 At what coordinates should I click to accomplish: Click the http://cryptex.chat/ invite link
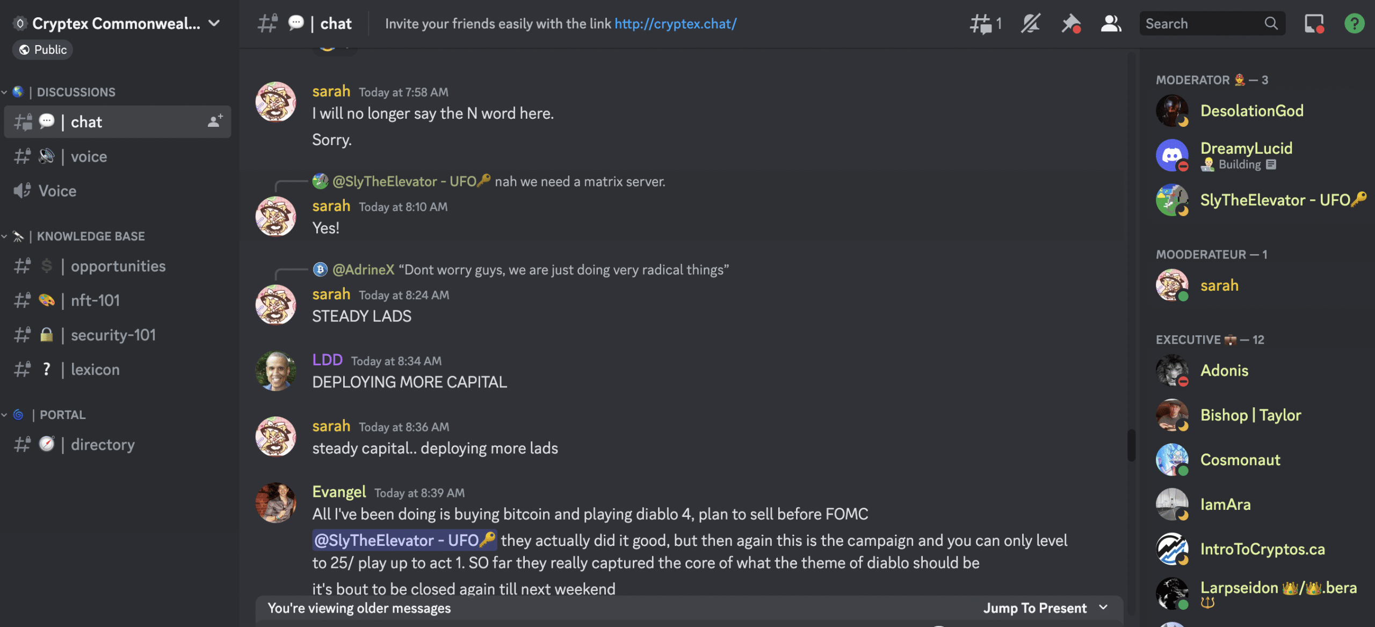675,23
